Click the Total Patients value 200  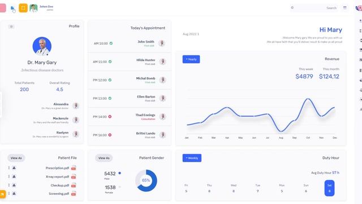coord(24,90)
